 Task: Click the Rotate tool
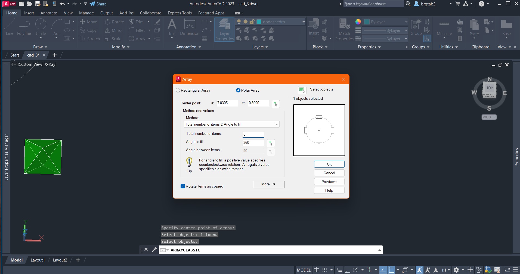[114, 22]
